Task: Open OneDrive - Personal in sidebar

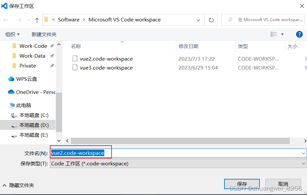Action: (x=36, y=92)
